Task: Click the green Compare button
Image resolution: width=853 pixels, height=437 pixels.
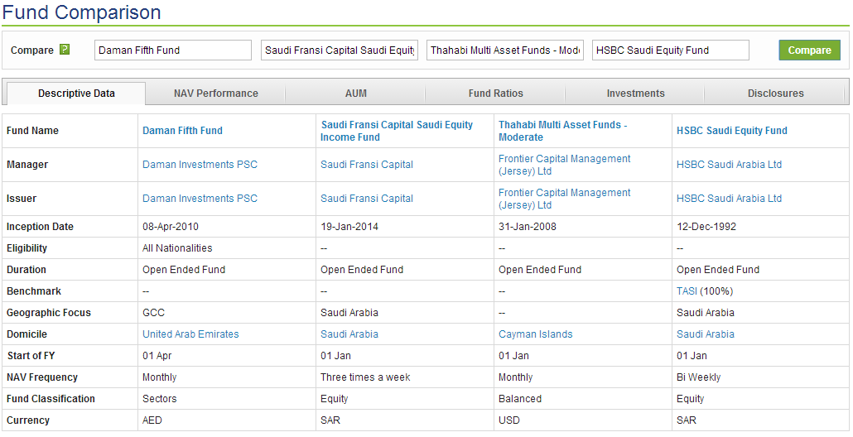Action: 809,50
